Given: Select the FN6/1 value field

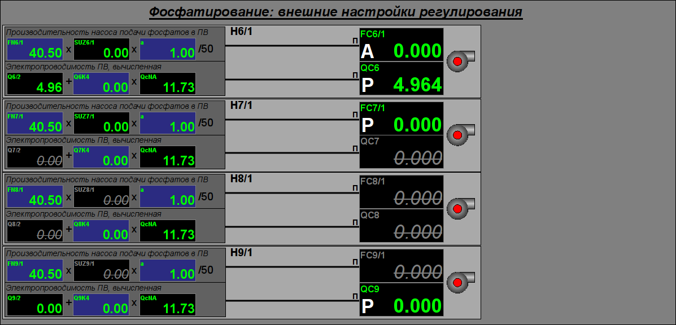Looking at the screenshot, I should coord(34,50).
